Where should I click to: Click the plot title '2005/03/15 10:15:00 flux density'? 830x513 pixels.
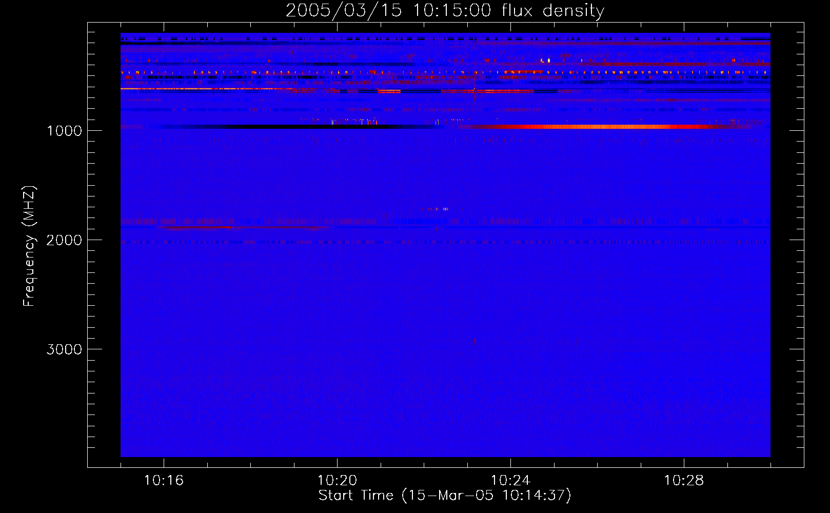point(445,10)
